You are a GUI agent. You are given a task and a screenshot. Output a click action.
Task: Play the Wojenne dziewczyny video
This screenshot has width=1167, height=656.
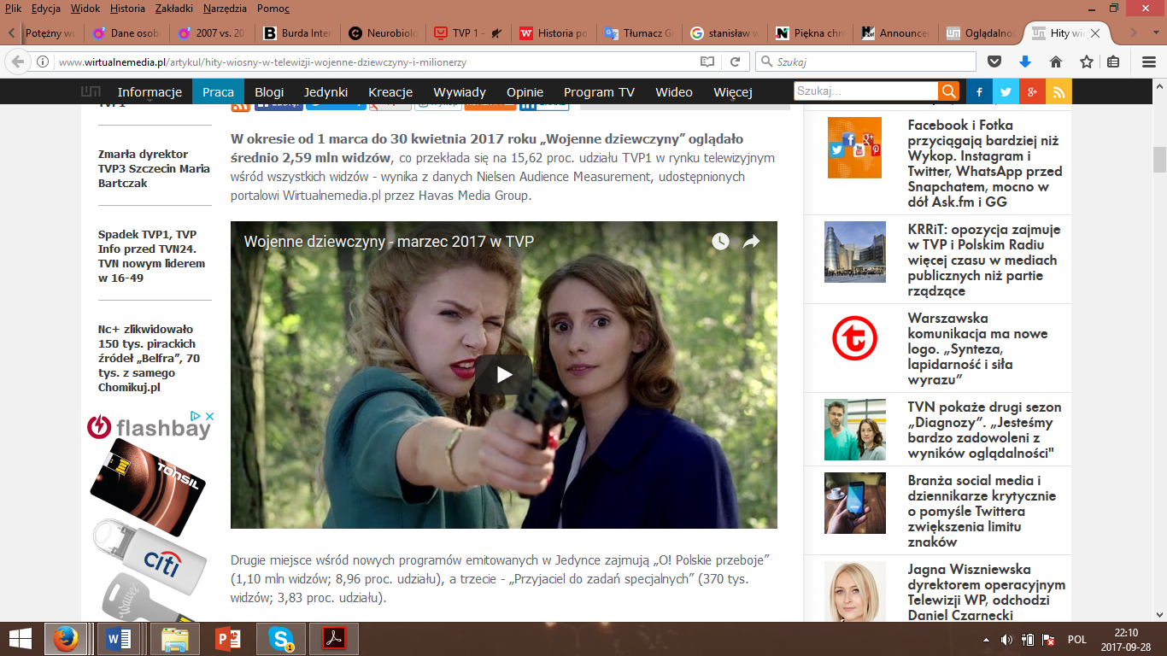(x=504, y=374)
